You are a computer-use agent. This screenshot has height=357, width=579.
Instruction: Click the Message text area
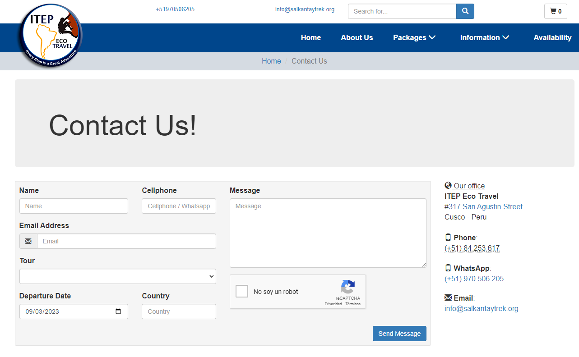(x=328, y=233)
